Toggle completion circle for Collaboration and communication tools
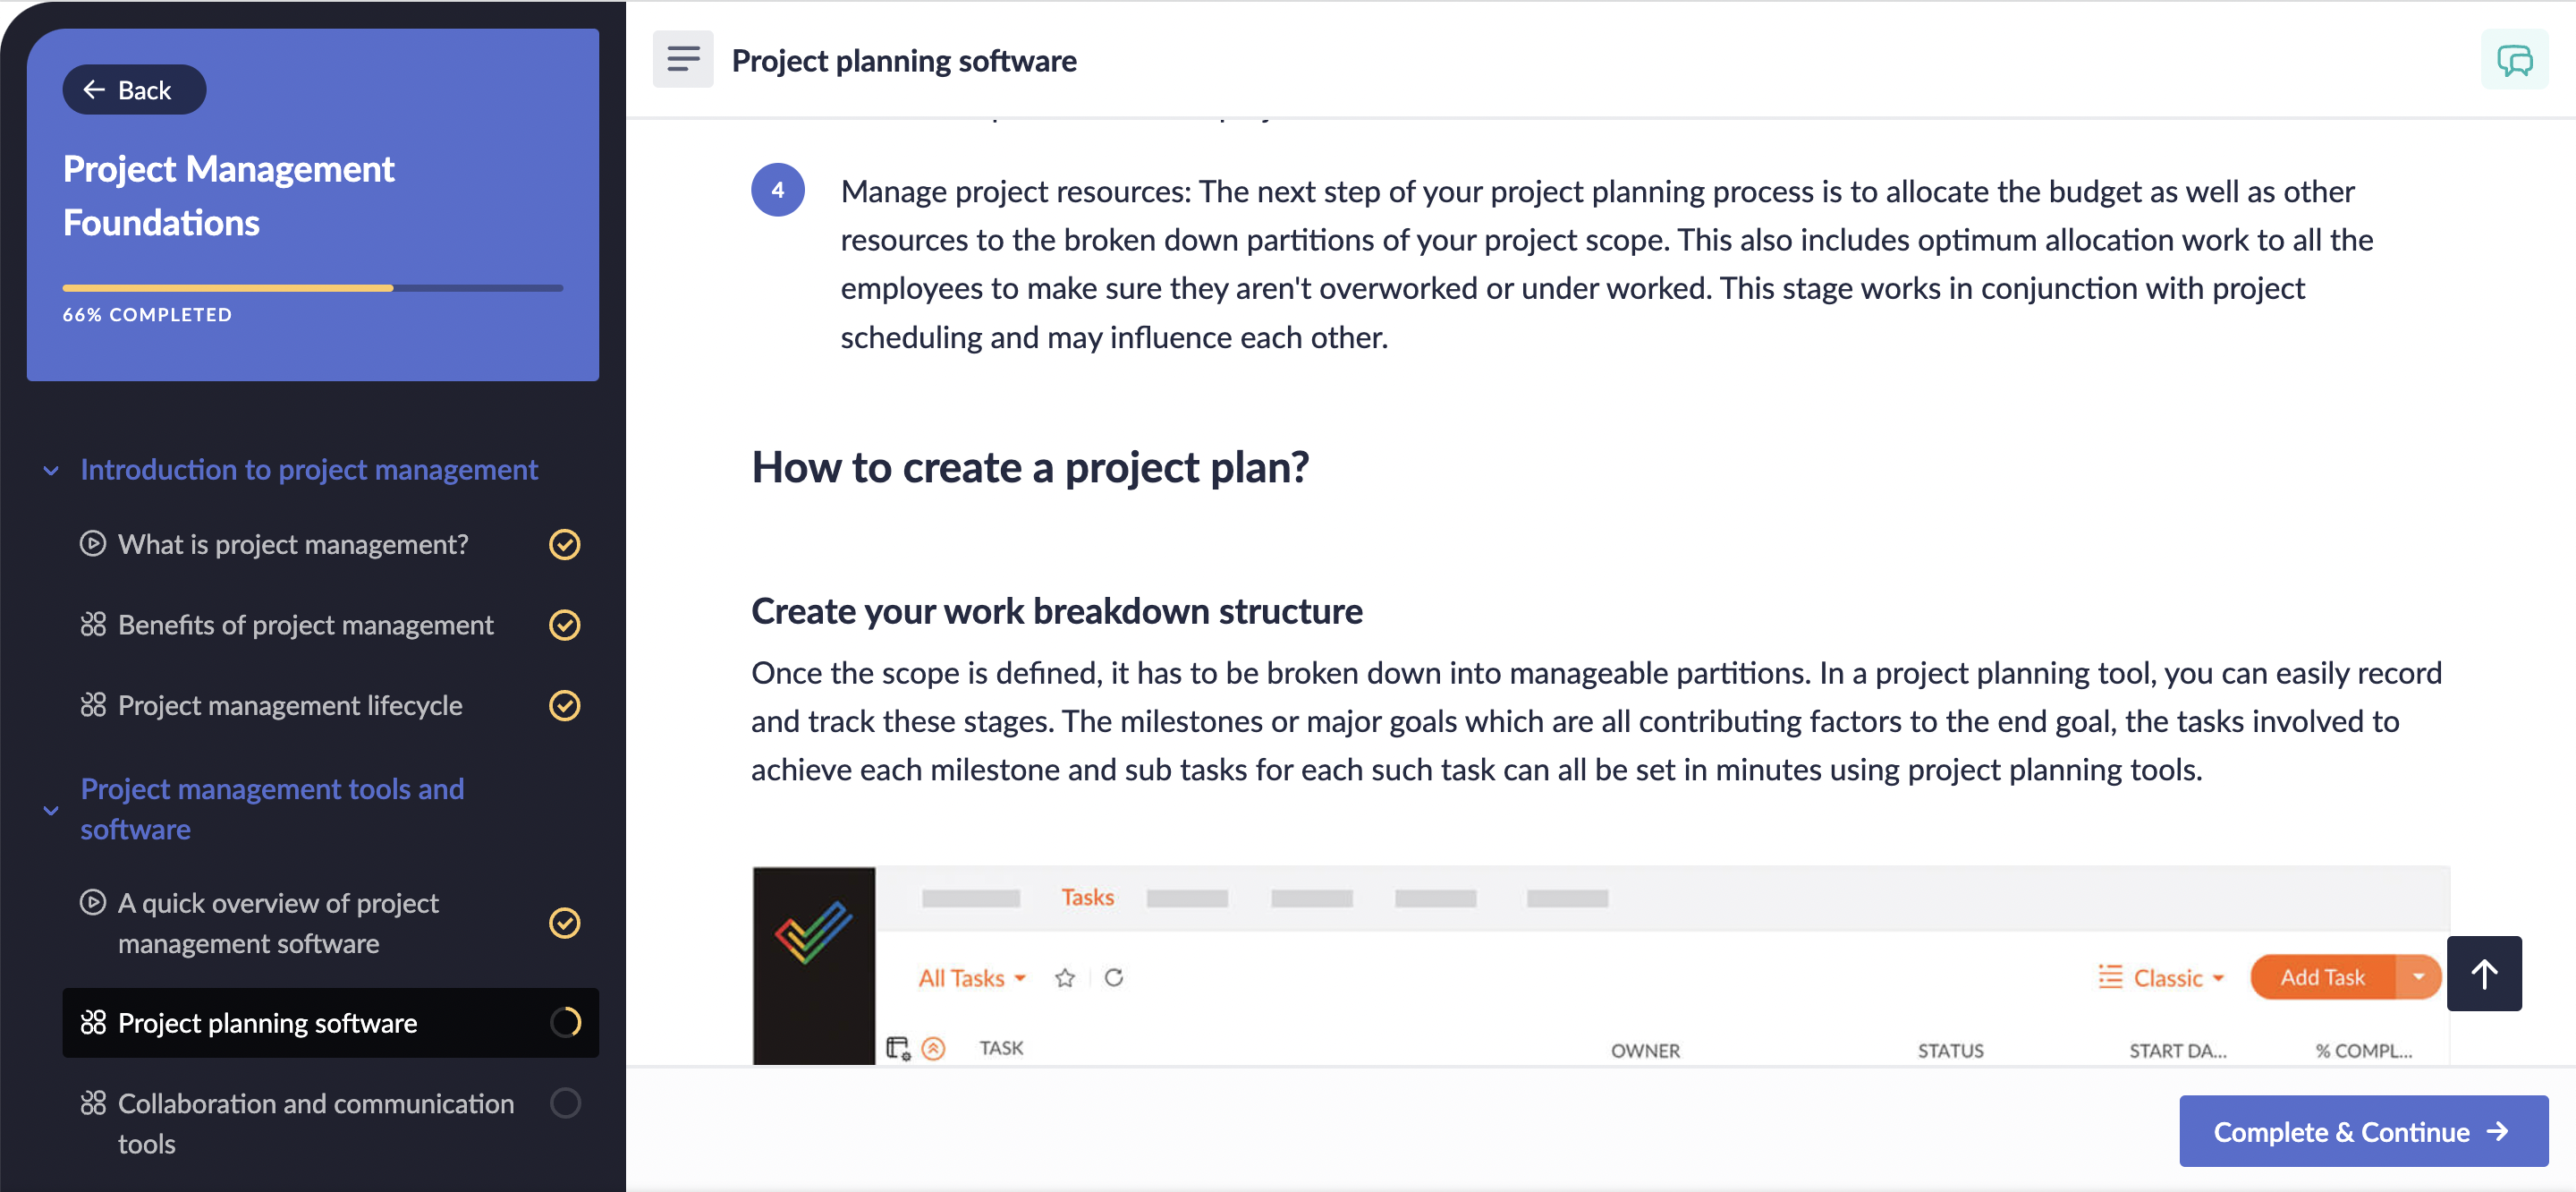The height and width of the screenshot is (1192, 2576). click(x=565, y=1103)
